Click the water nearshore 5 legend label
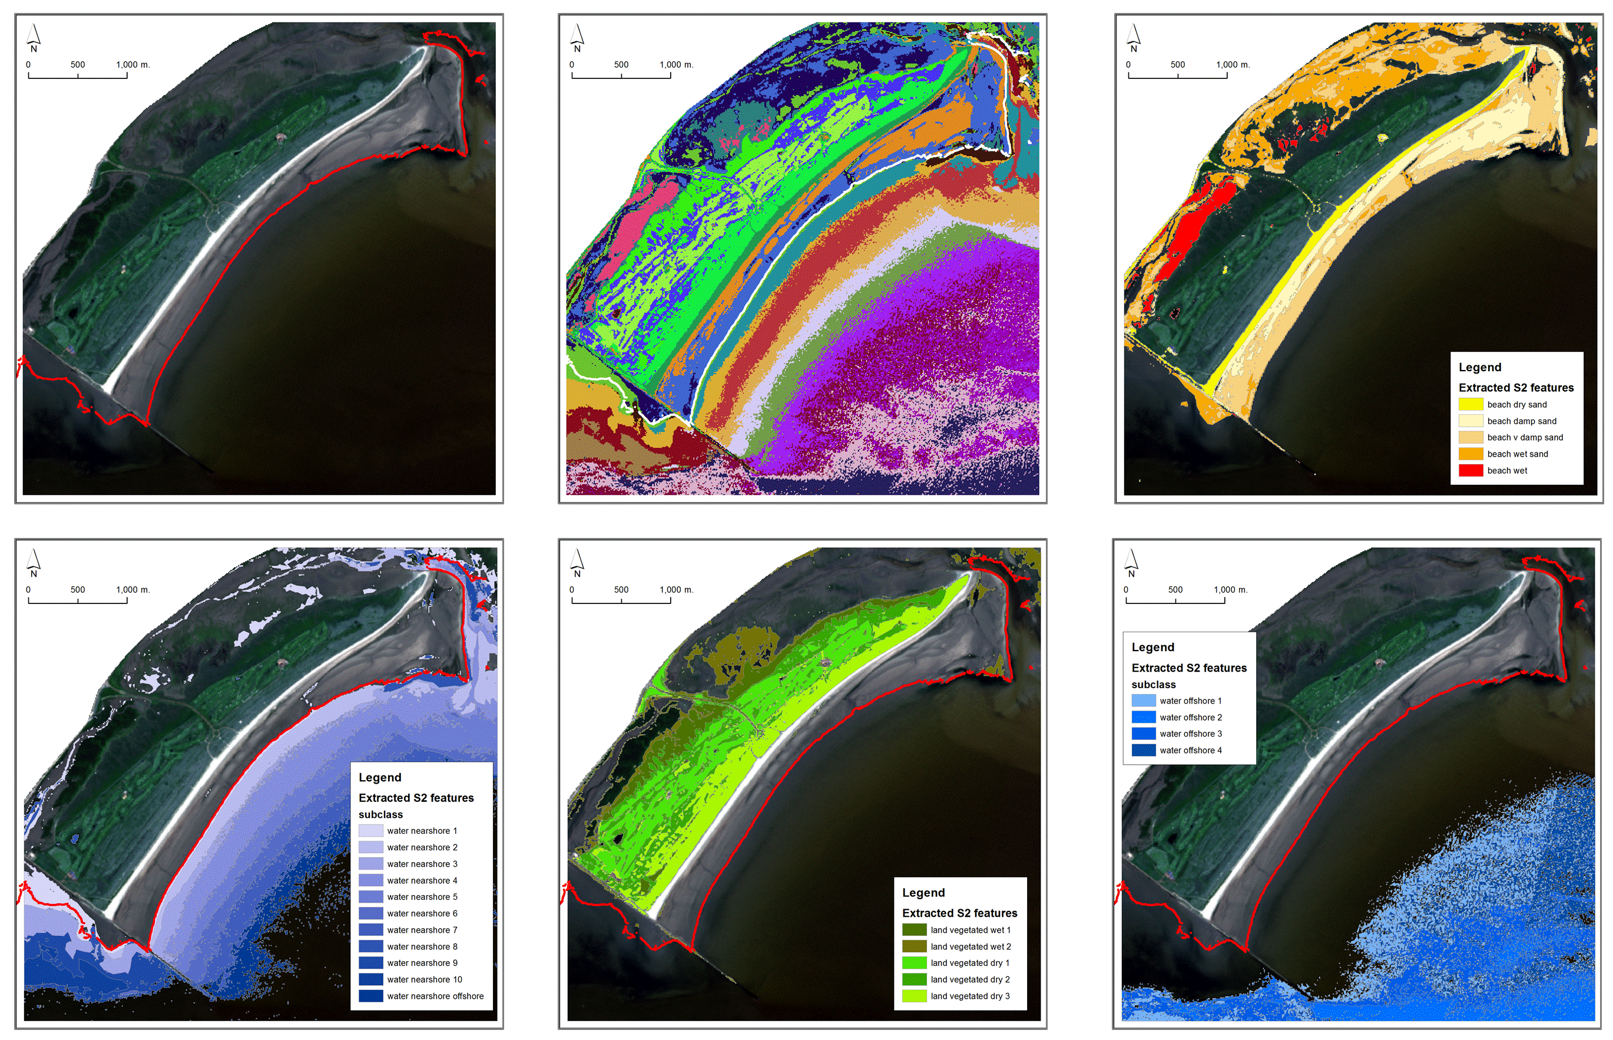 tap(422, 897)
